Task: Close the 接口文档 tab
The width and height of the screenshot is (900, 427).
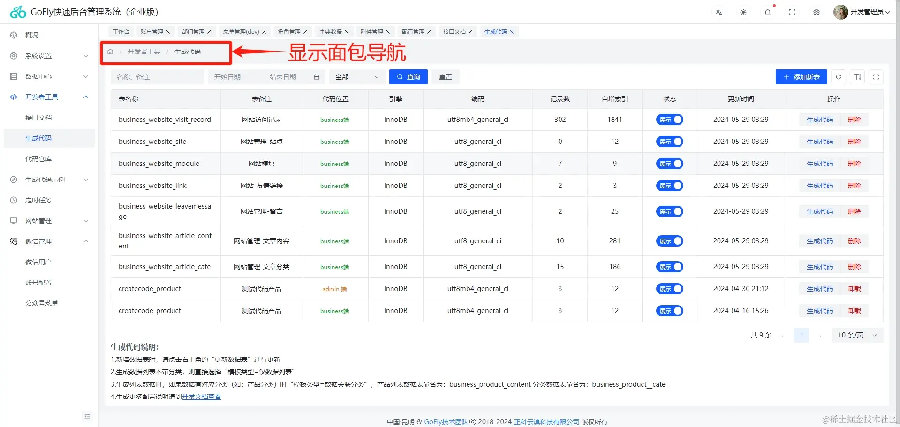Action: (470, 32)
